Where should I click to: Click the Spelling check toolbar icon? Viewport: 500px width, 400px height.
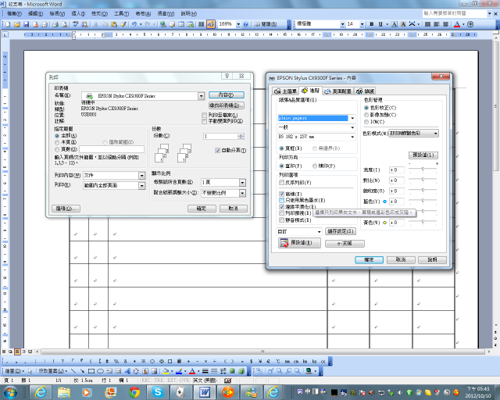(76, 24)
